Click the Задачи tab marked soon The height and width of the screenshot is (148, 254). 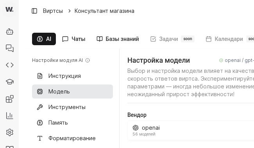coord(172,39)
